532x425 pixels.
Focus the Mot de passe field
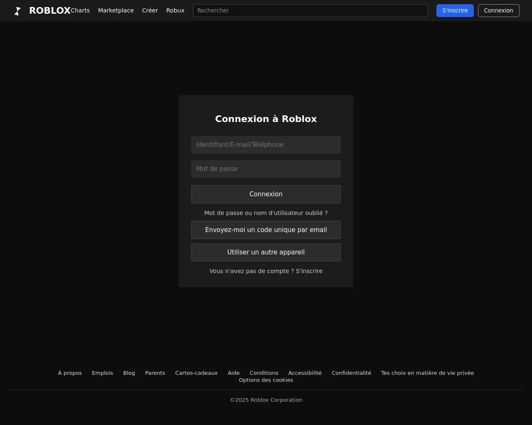click(x=266, y=169)
